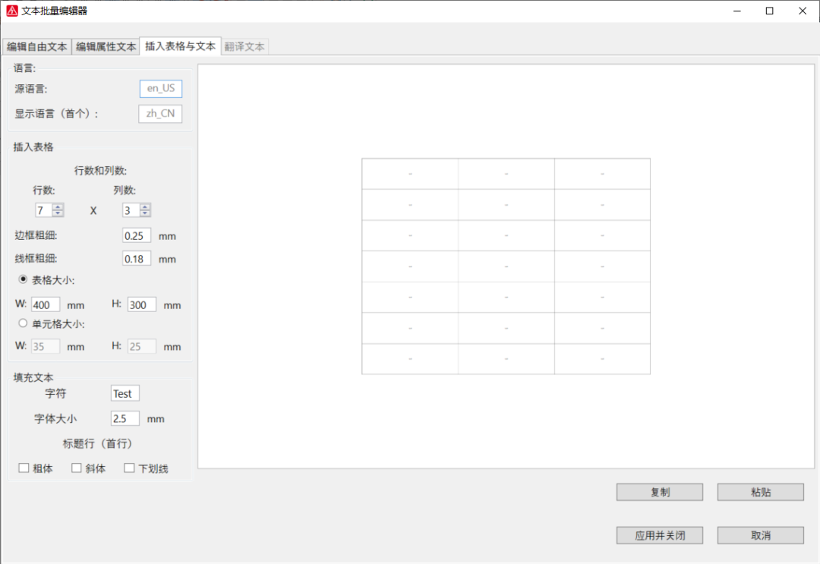Image resolution: width=820 pixels, height=564 pixels.
Task: Increase 列数 with the up arrow
Action: pos(145,207)
